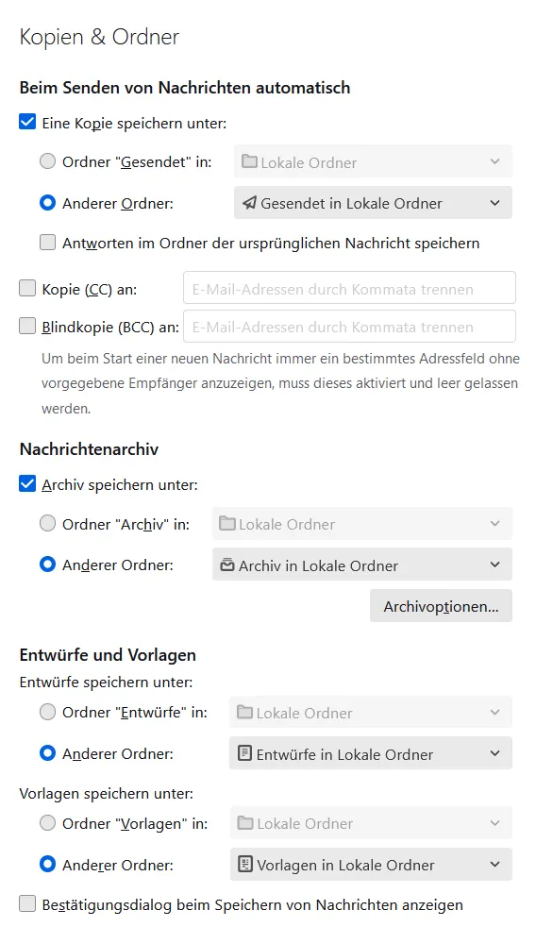Viewport: 536px width, 927px height.
Task: Tick the Blindkopie (BCC) an checkbox
Action: click(27, 327)
